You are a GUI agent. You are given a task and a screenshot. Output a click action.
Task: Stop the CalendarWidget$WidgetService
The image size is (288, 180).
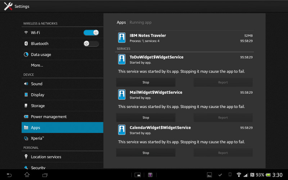146,153
